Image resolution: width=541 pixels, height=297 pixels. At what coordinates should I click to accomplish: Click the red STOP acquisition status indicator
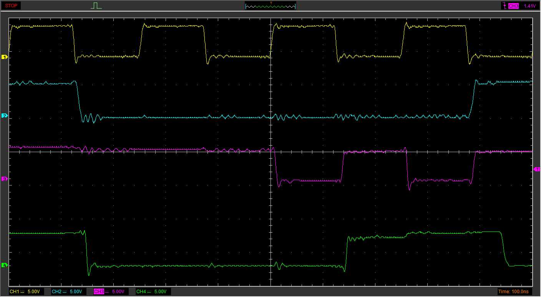(11, 6)
